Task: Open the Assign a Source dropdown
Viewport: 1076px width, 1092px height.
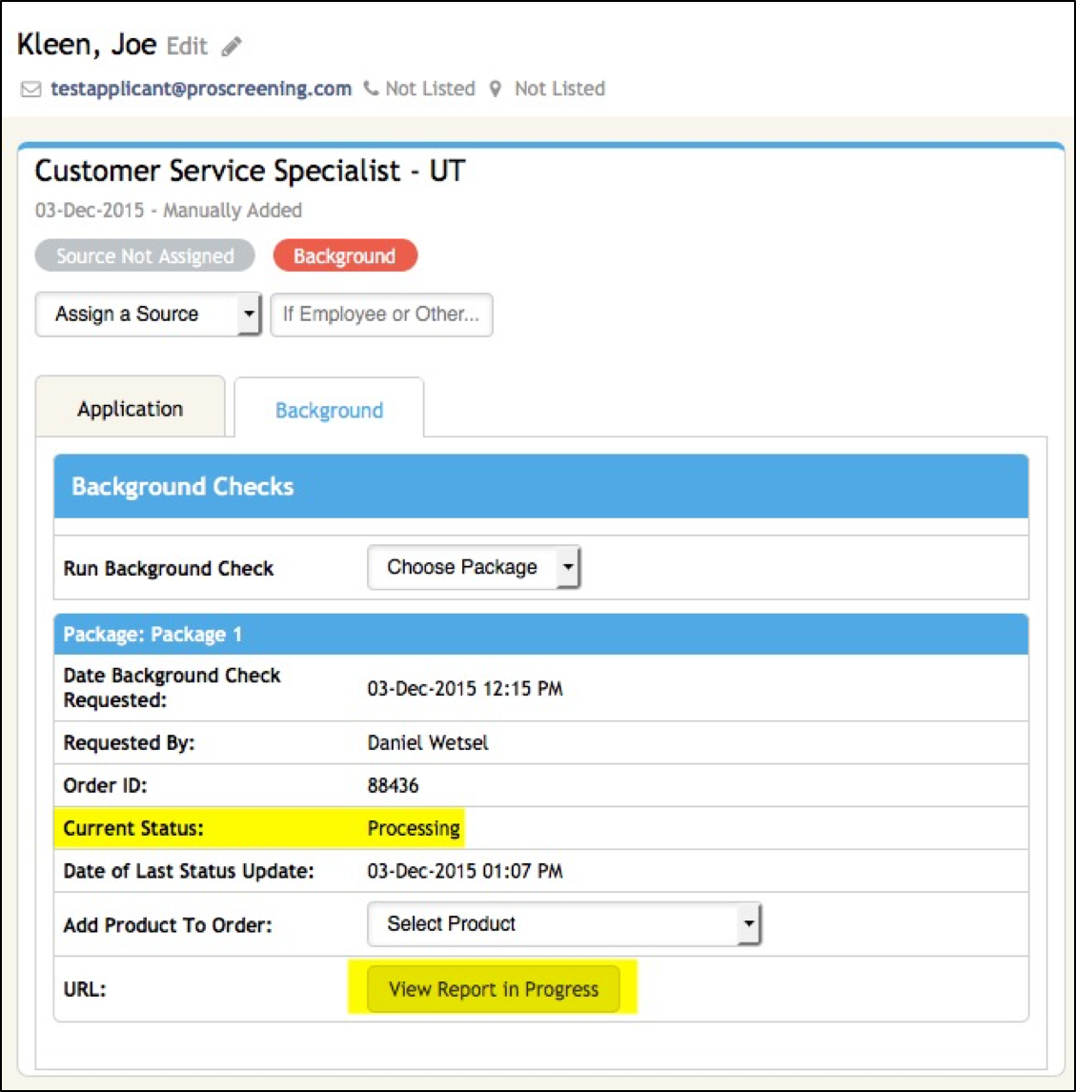Action: tap(149, 314)
